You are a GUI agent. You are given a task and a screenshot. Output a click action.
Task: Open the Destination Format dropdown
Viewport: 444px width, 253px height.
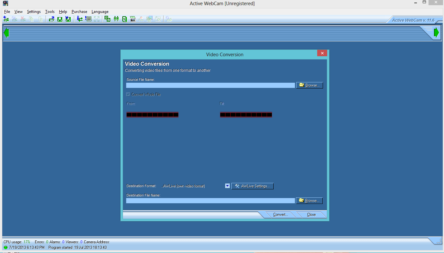pos(227,186)
